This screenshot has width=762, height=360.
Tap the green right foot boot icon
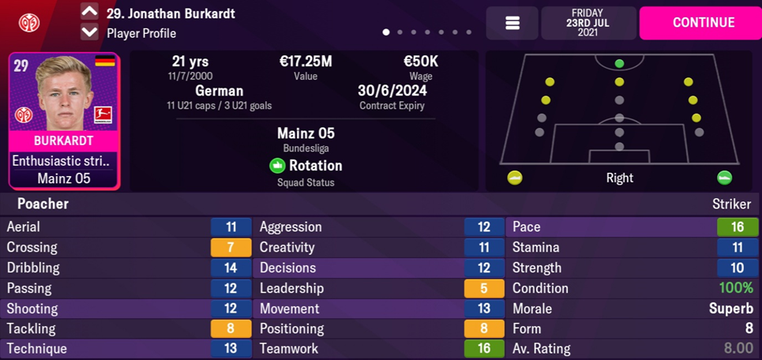(x=724, y=178)
